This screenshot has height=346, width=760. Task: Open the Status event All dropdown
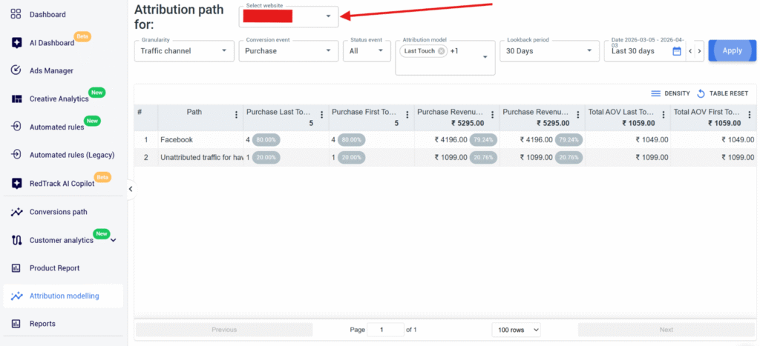coord(367,51)
